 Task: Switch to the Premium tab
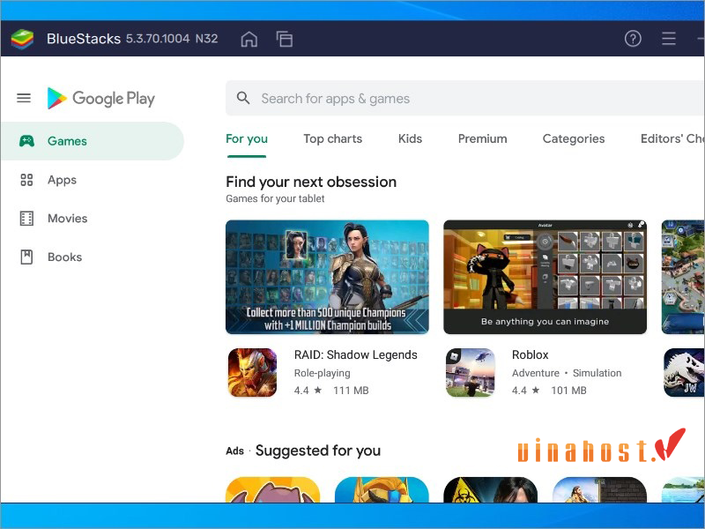(x=482, y=139)
